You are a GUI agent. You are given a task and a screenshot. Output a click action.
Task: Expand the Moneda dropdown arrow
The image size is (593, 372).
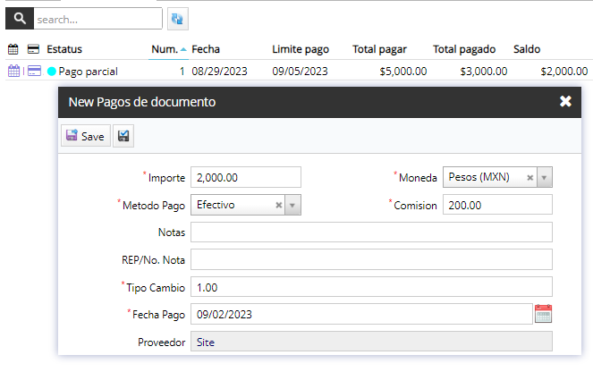coord(544,177)
